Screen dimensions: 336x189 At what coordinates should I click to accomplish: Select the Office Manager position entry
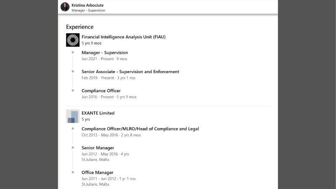(x=97, y=173)
